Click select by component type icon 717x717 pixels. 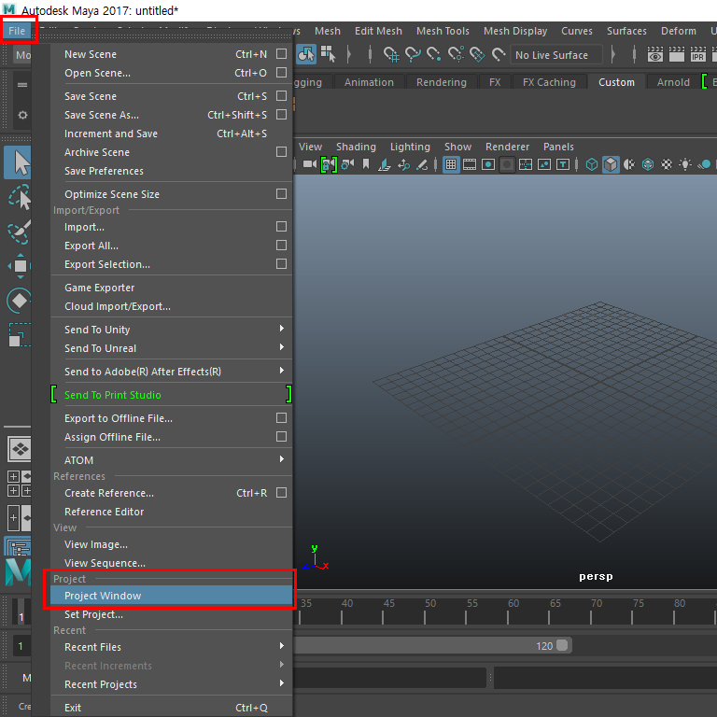coord(306,54)
